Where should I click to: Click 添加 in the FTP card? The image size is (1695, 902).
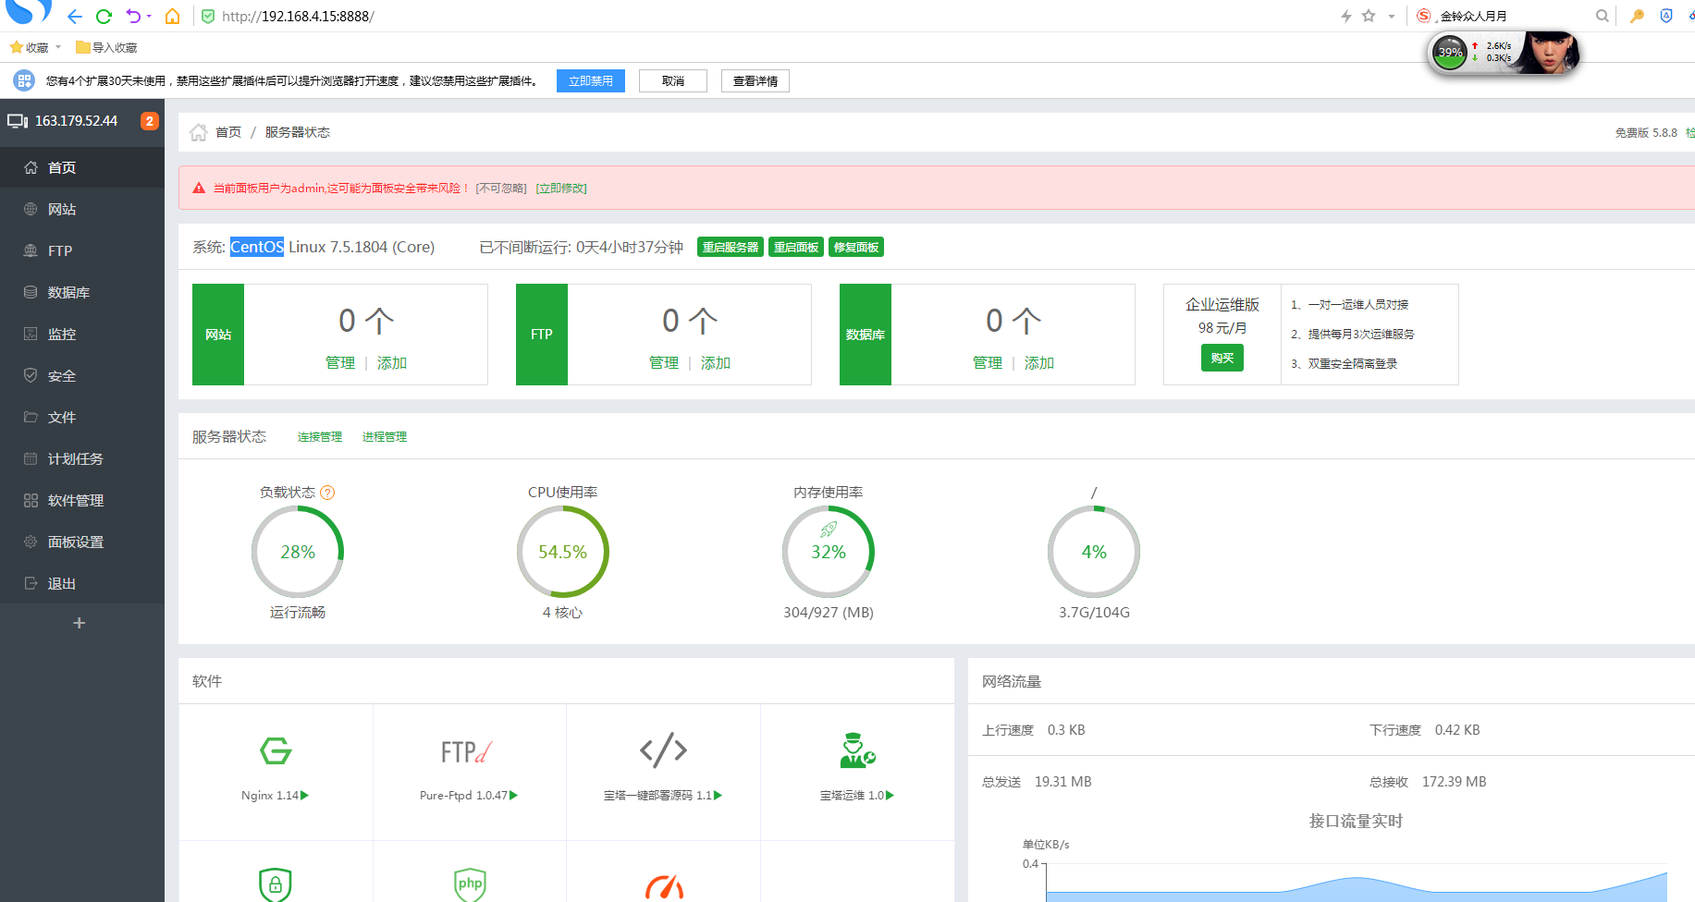(716, 363)
